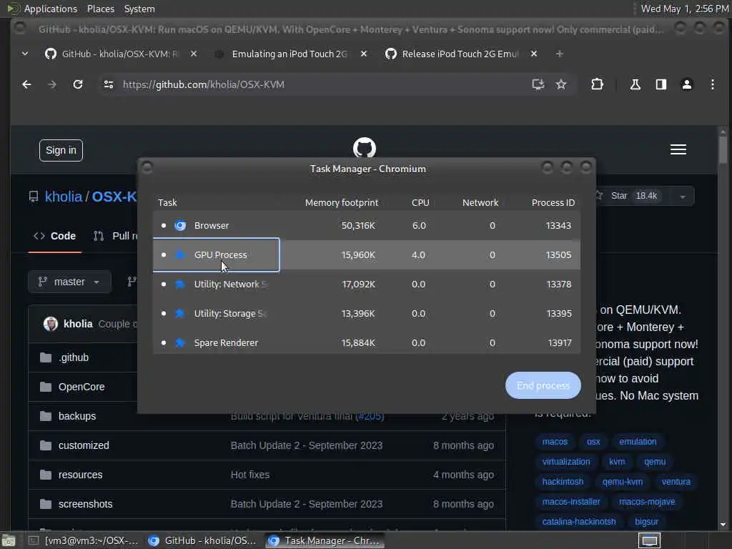Click the OpenCore folder icon
Screen dimensions: 732x549
[x=46, y=387]
